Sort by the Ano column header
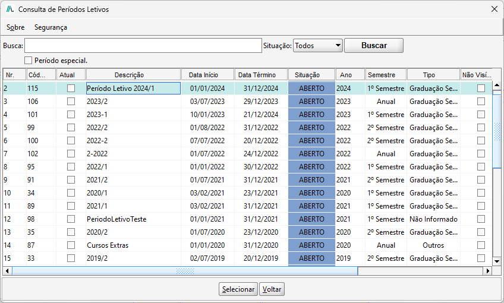Viewport: 504px width, 303px height. [x=350, y=75]
